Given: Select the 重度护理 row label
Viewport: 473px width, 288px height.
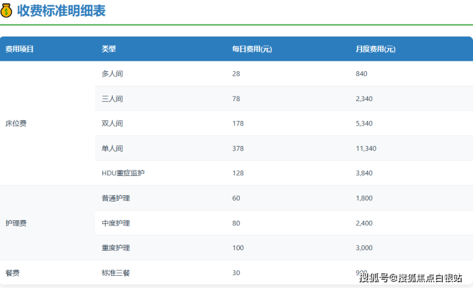Looking at the screenshot, I should click(116, 248).
